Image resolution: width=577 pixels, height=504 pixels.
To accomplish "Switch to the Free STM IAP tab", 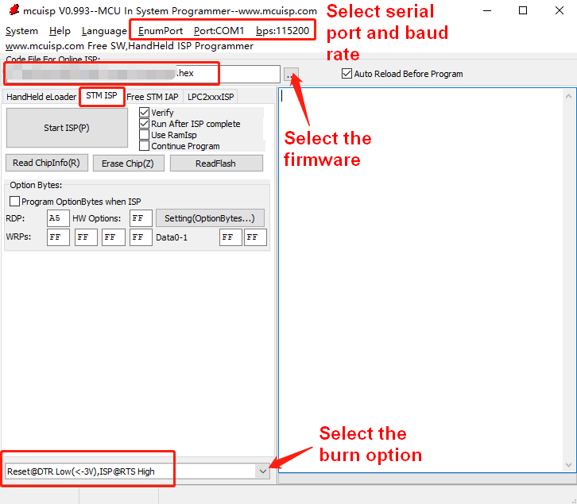I will pos(153,97).
